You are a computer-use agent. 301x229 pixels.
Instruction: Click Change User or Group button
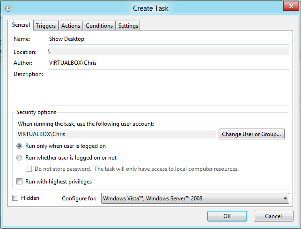tap(251, 134)
